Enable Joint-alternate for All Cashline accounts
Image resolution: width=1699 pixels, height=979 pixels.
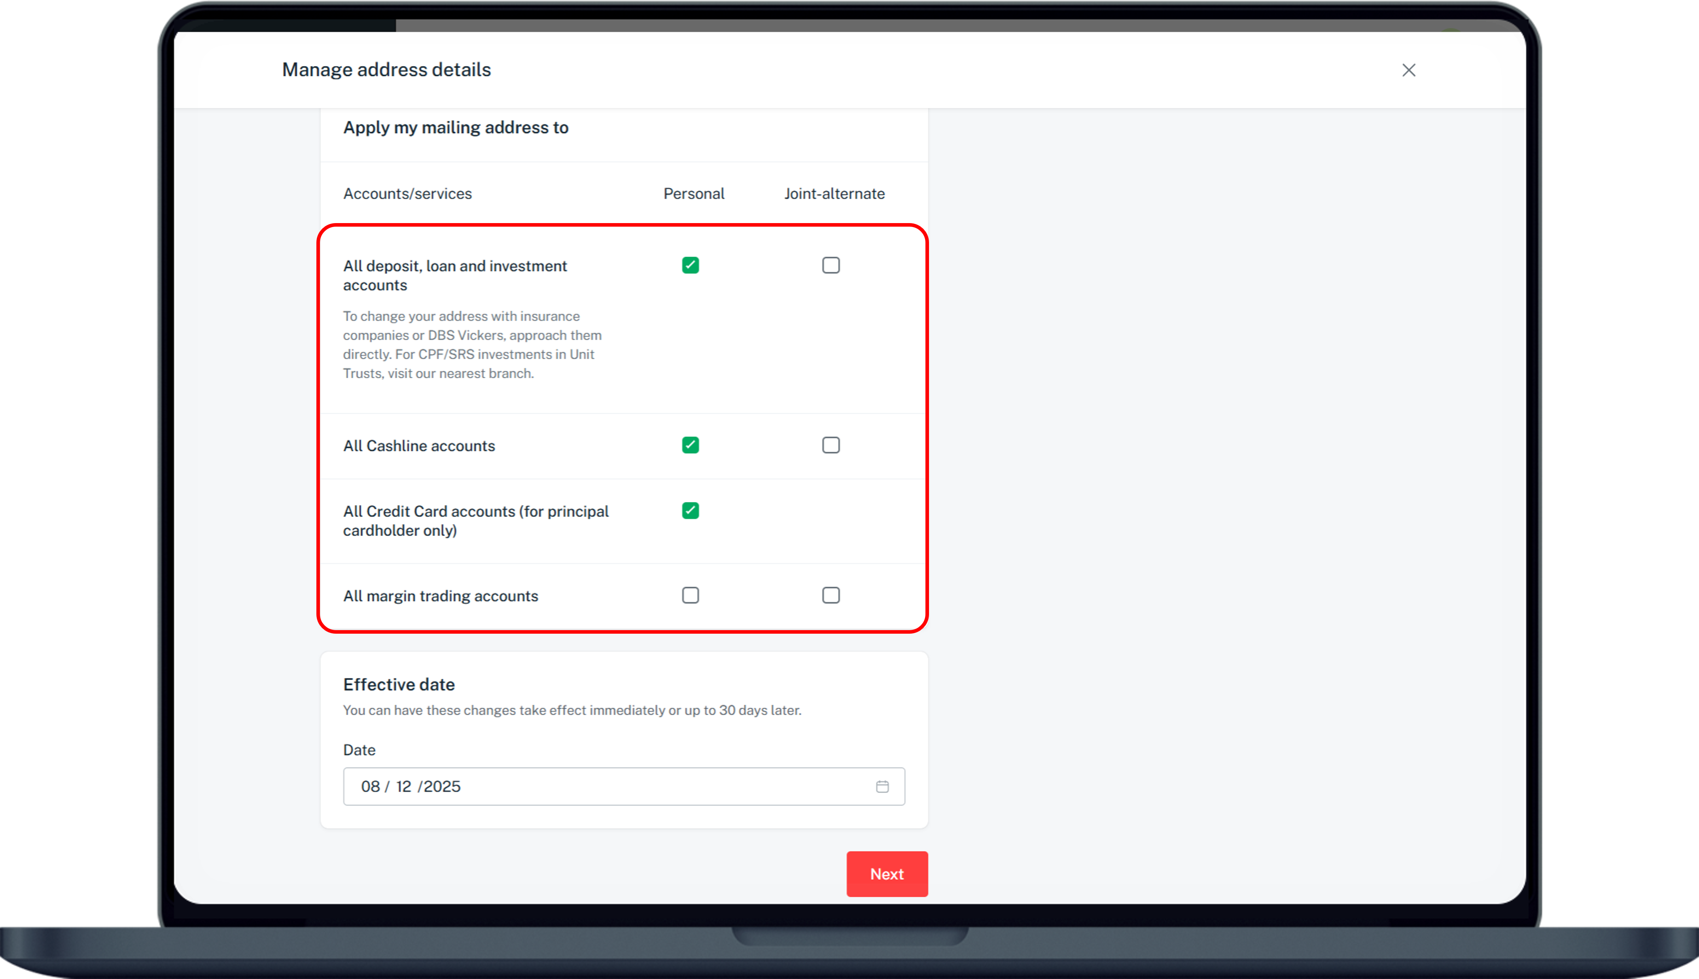[x=830, y=445]
